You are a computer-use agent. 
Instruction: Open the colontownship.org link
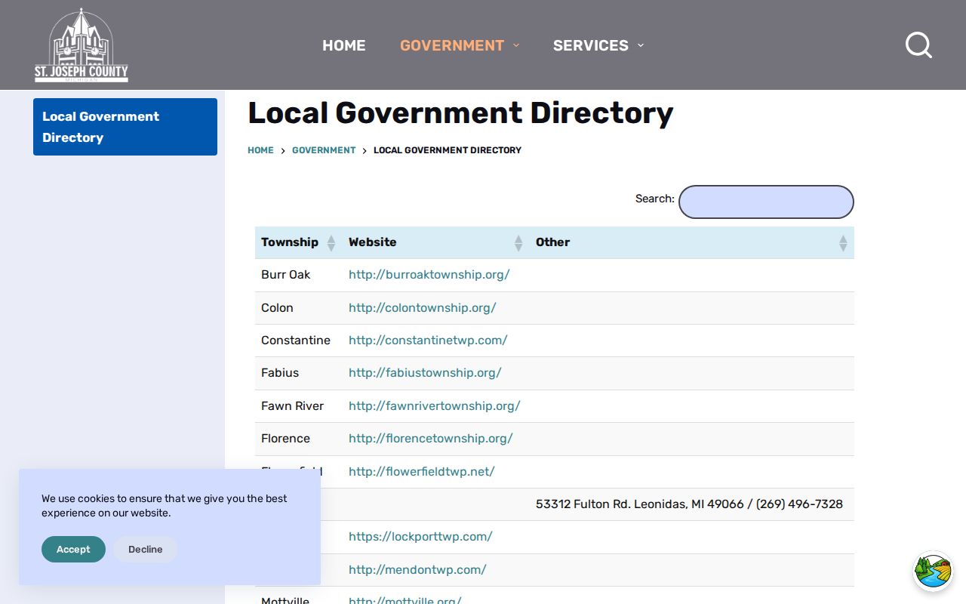pyautogui.click(x=423, y=307)
